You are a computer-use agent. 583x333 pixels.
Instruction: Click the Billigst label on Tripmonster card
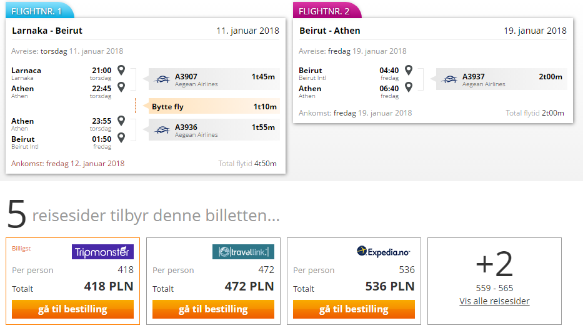coord(21,248)
